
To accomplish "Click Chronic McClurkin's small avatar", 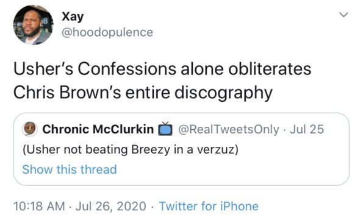I will tap(30, 129).
